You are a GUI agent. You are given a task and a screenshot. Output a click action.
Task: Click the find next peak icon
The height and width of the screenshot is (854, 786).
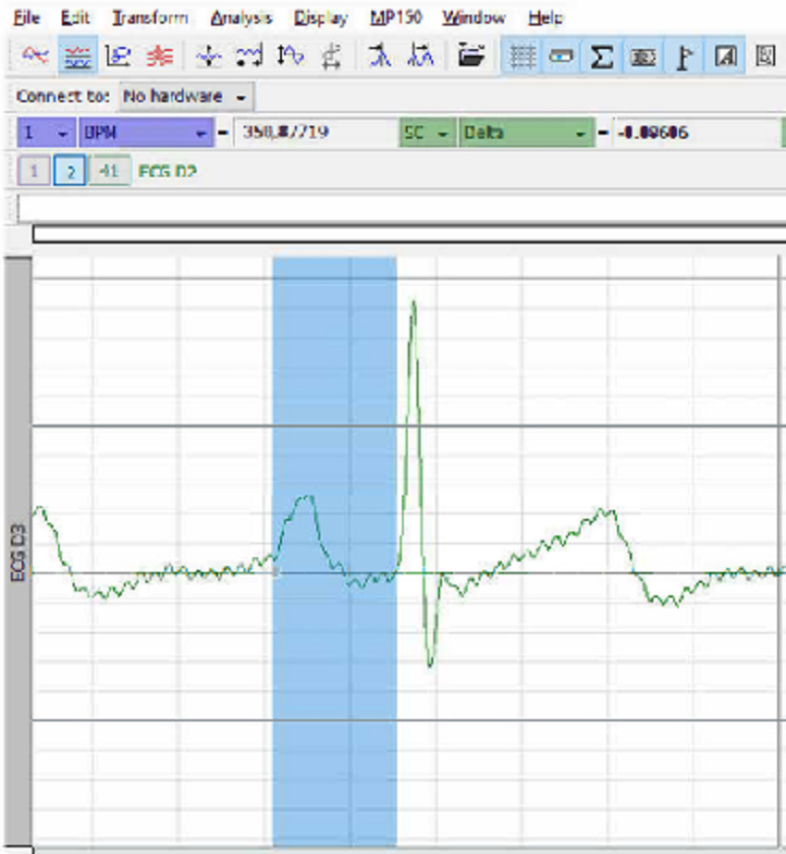pos(421,56)
